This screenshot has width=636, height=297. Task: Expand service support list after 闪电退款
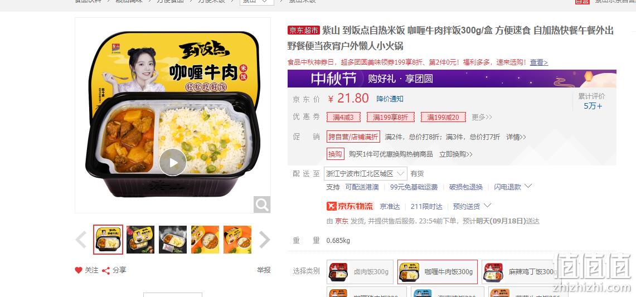click(528, 186)
